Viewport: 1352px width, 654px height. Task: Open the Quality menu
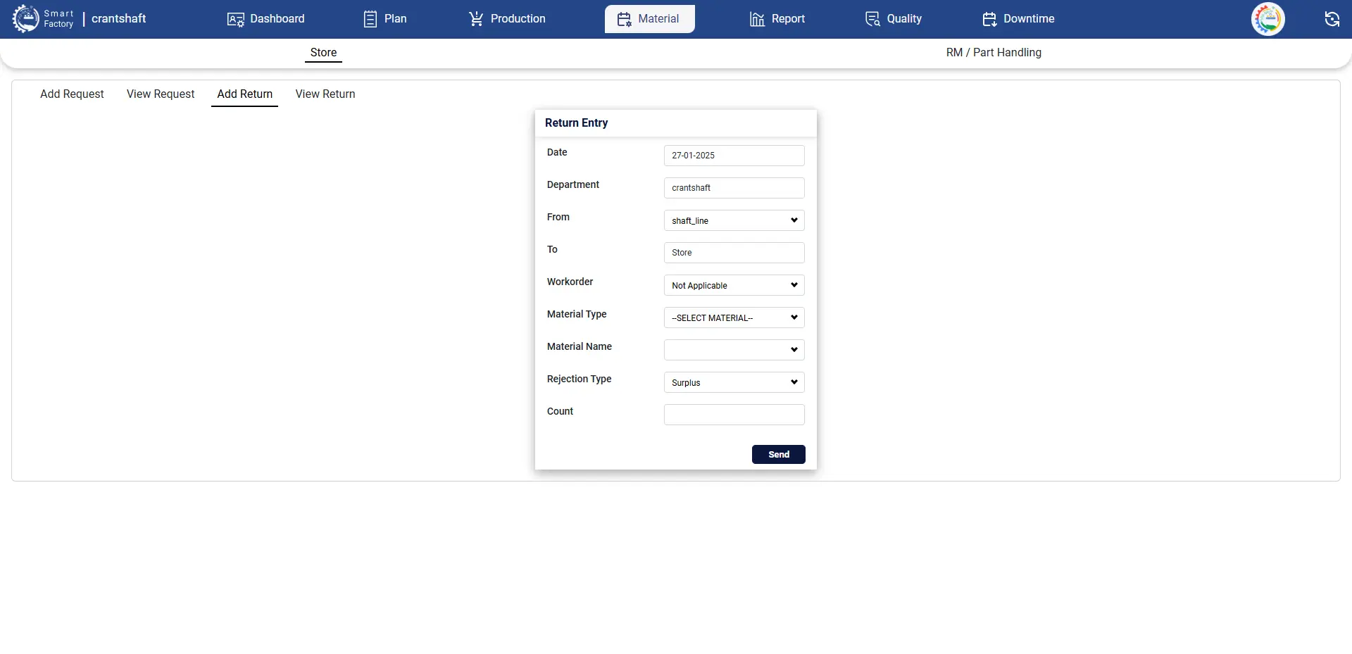894,19
